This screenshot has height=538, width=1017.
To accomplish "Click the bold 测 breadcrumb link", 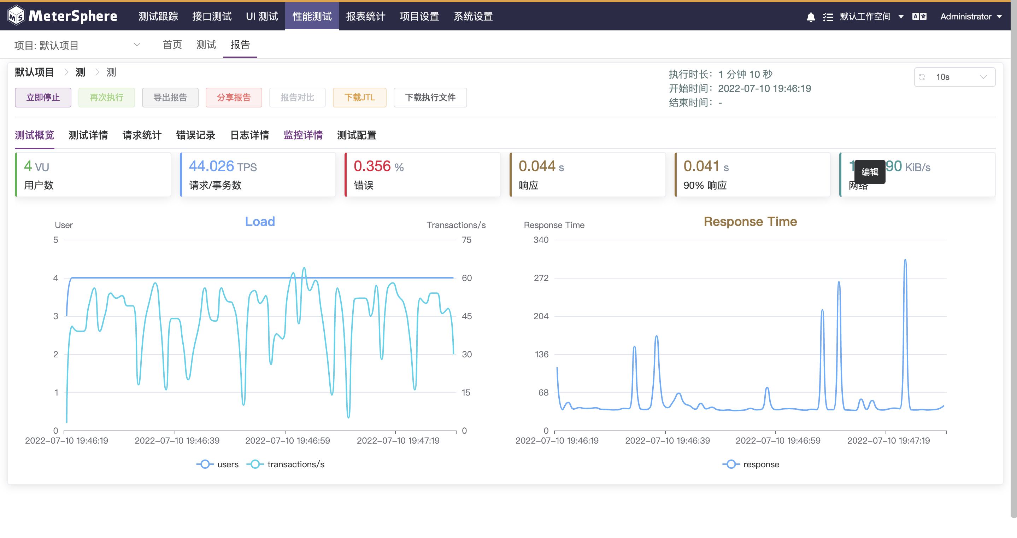I will coord(80,72).
